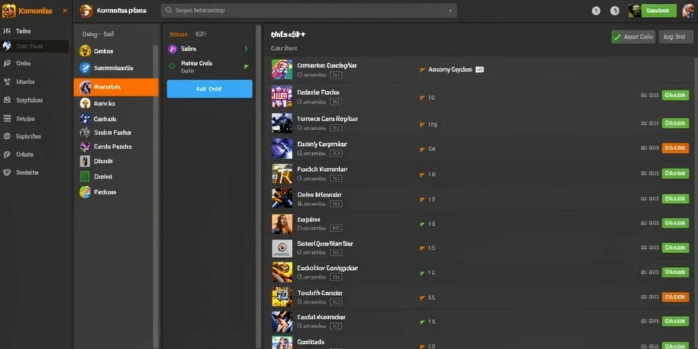Click the green flag in the Eepjiimt row
Viewport: 698px width, 349px height.
pyautogui.click(x=423, y=224)
